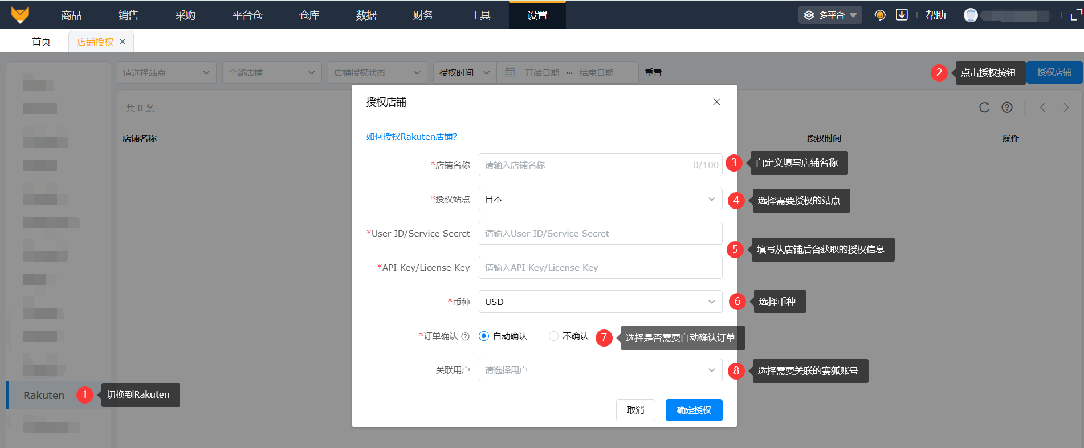The height and width of the screenshot is (448, 1084).
Task: Expand the 多平台 switcher
Action: click(x=830, y=15)
